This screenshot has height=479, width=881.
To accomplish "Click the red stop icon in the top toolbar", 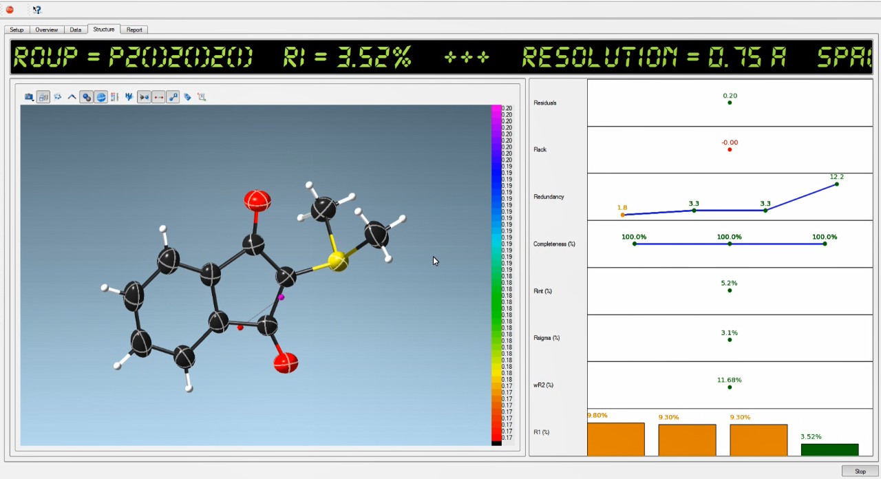I will coord(10,10).
